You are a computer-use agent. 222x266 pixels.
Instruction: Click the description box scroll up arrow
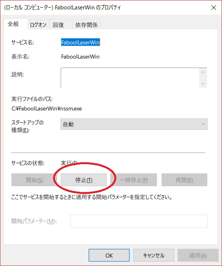click(x=203, y=72)
